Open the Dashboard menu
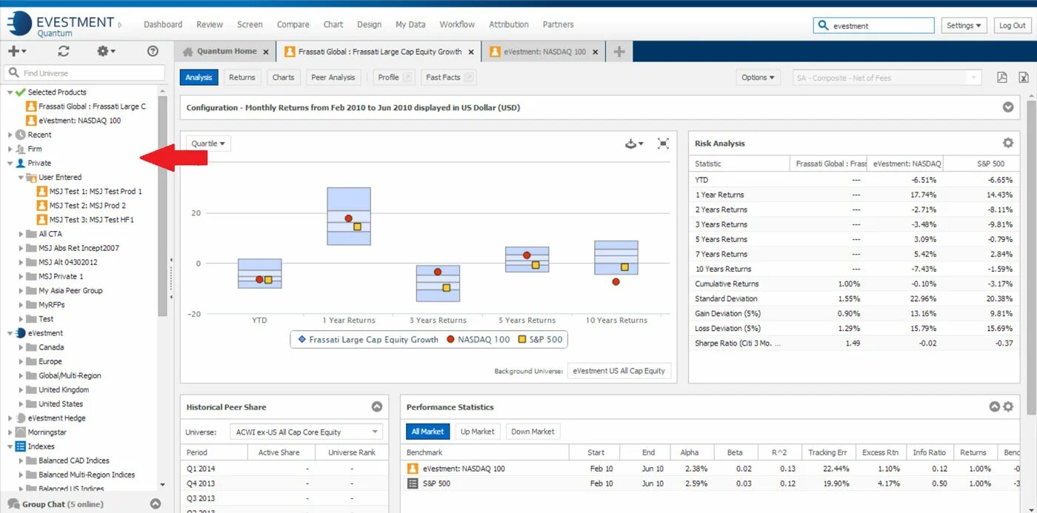1037x513 pixels. 163,24
